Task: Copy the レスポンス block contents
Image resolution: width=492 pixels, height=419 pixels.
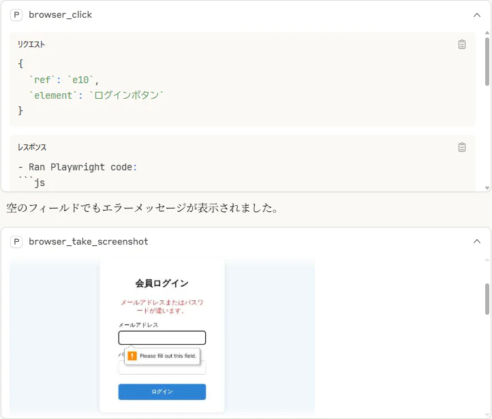Action: (x=461, y=147)
